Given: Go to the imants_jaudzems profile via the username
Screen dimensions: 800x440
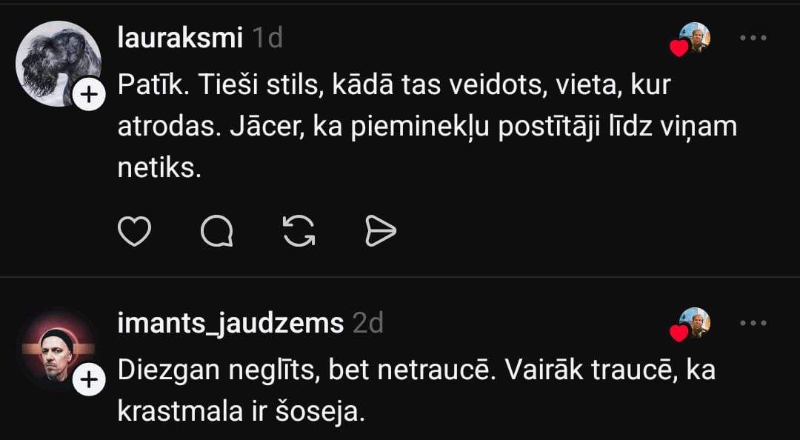Looking at the screenshot, I should coord(230,323).
